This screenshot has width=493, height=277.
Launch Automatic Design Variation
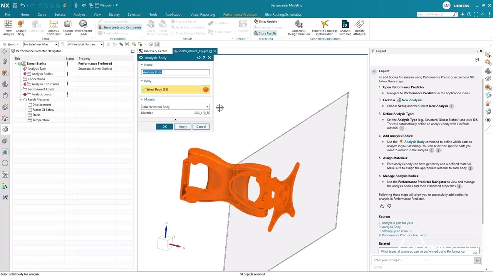coord(299,28)
